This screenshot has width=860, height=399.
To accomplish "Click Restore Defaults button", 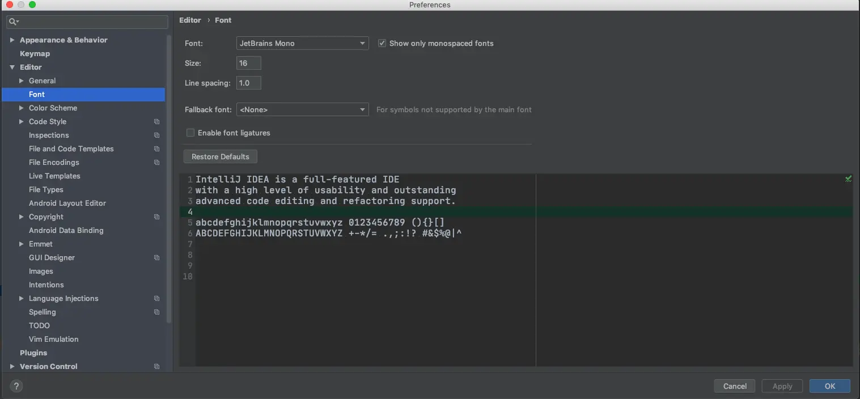I will (221, 156).
